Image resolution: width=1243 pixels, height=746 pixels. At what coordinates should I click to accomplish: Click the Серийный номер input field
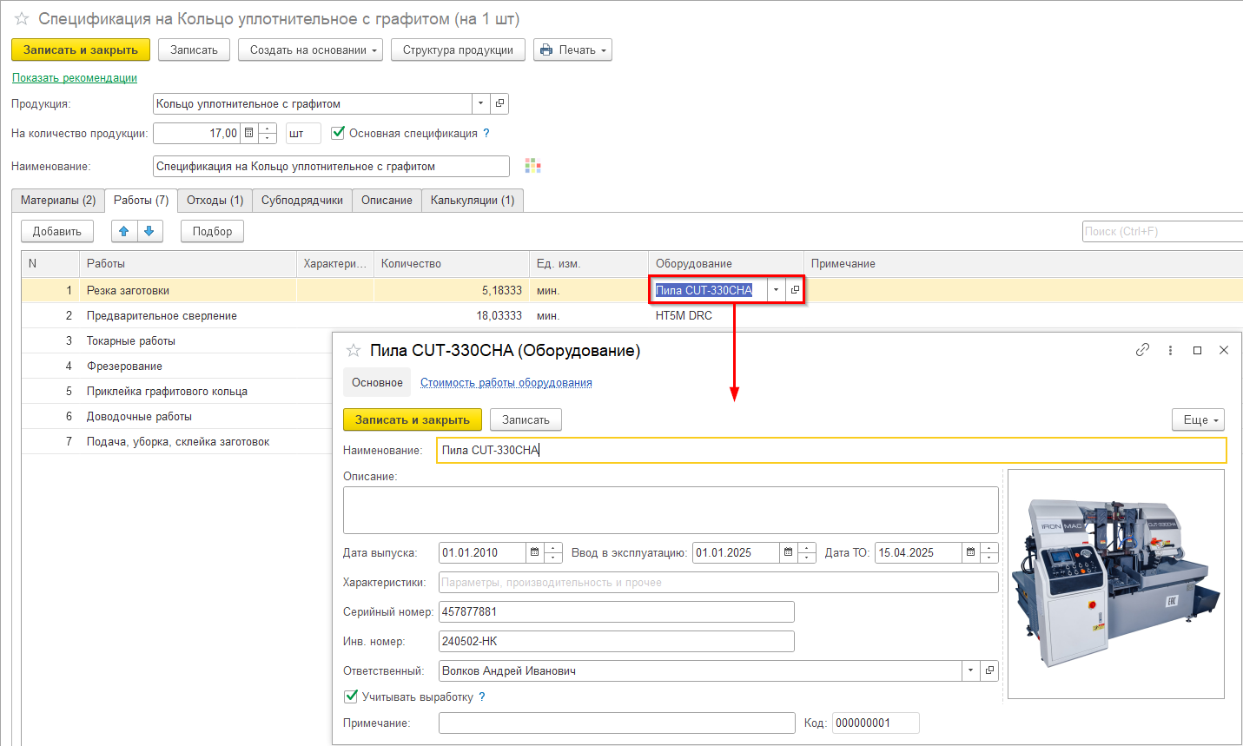[x=616, y=611]
